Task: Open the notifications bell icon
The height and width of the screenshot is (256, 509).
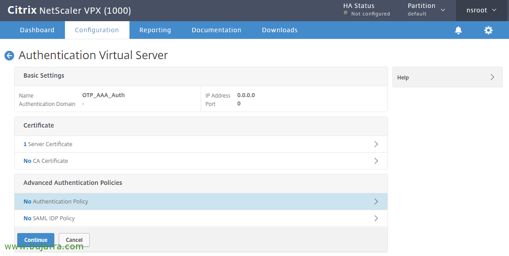Action: tap(458, 30)
